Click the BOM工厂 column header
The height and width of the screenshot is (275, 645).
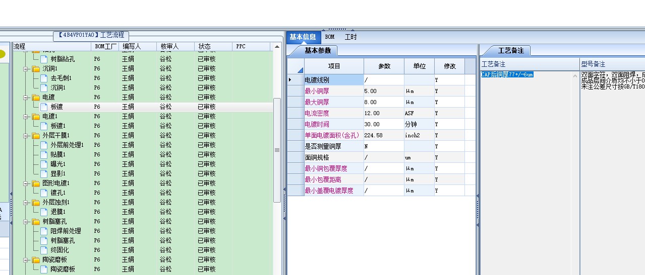click(105, 46)
